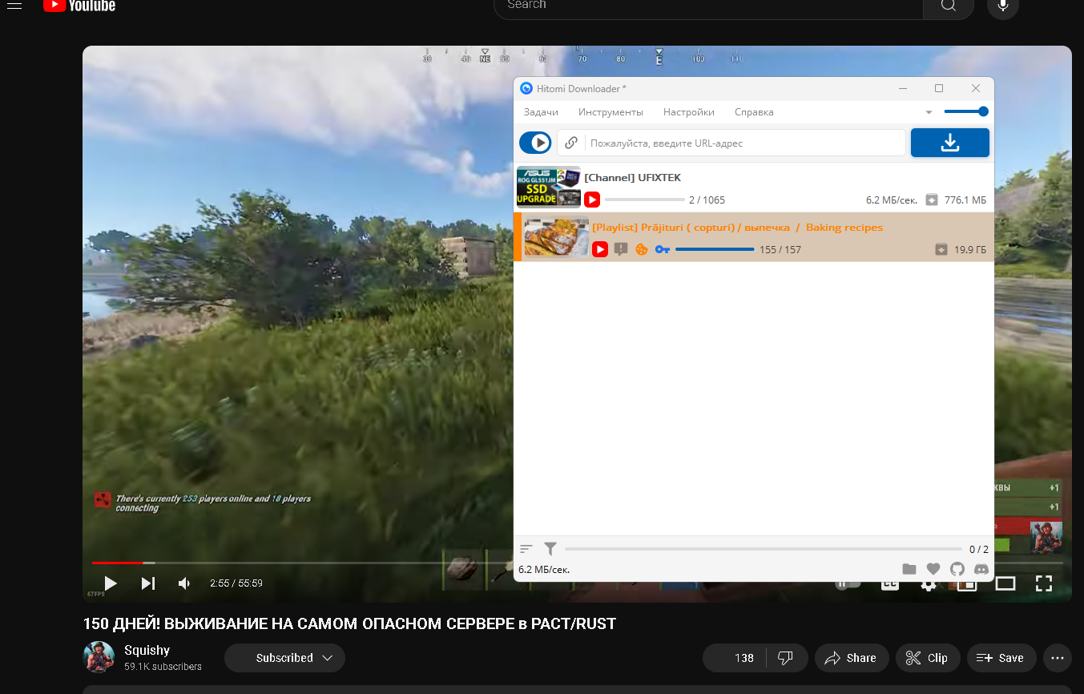Open more actions three-dot menu
The image size is (1084, 694).
pos(1058,658)
